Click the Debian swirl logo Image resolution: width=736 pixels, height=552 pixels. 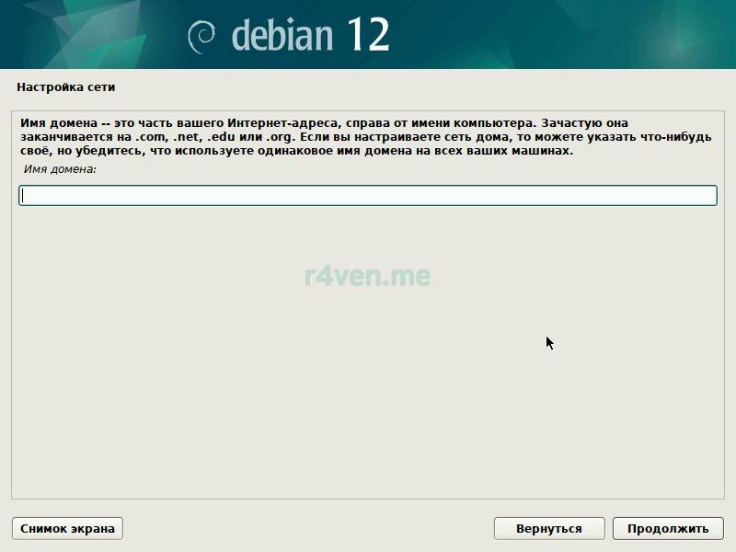point(201,36)
